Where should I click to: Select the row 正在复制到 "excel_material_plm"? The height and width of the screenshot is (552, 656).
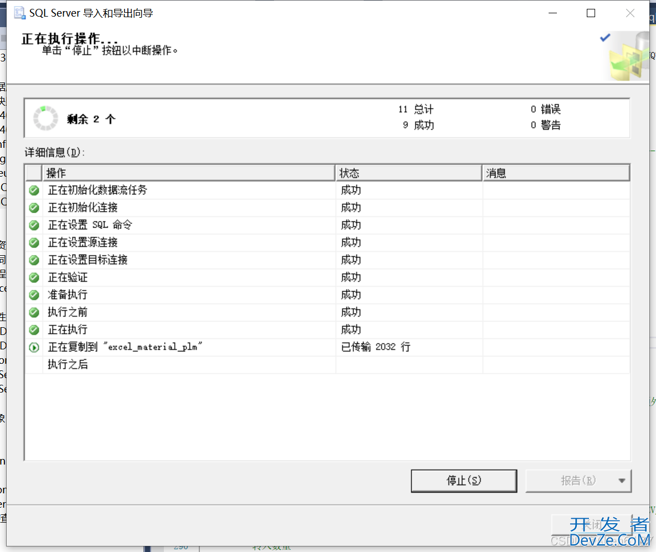[327, 347]
